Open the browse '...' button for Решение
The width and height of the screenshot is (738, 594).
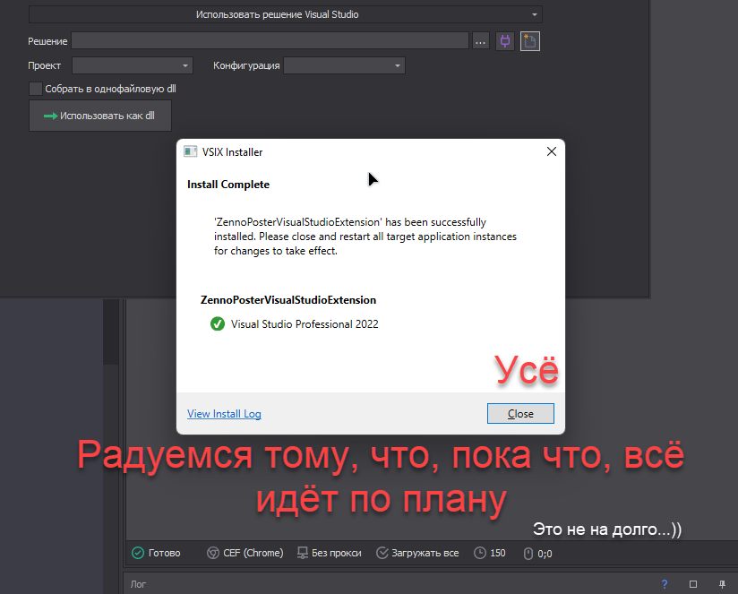480,41
